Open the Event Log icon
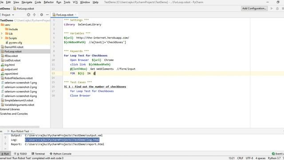 pos(273,154)
